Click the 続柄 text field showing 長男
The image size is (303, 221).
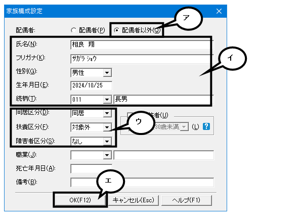(163, 99)
